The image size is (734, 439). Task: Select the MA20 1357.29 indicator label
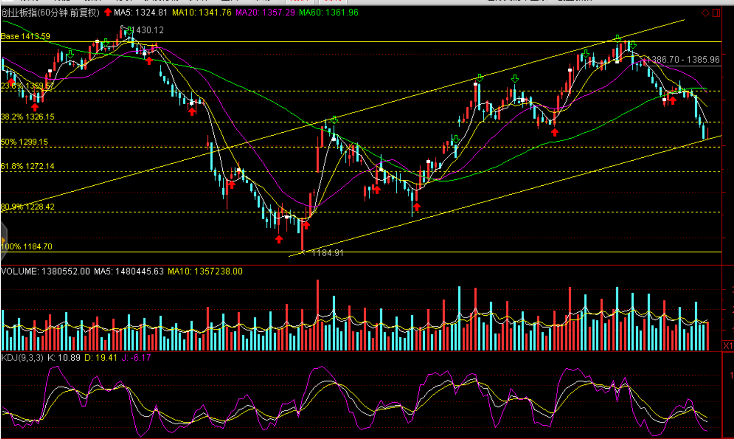pos(265,13)
